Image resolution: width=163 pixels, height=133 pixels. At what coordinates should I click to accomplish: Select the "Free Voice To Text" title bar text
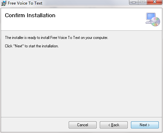[25, 3]
